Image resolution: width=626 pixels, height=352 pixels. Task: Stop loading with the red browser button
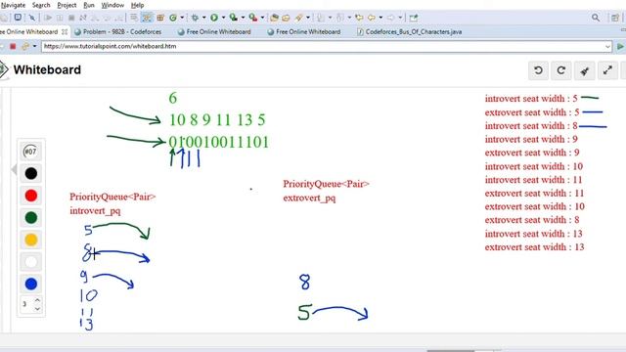tap(13, 46)
